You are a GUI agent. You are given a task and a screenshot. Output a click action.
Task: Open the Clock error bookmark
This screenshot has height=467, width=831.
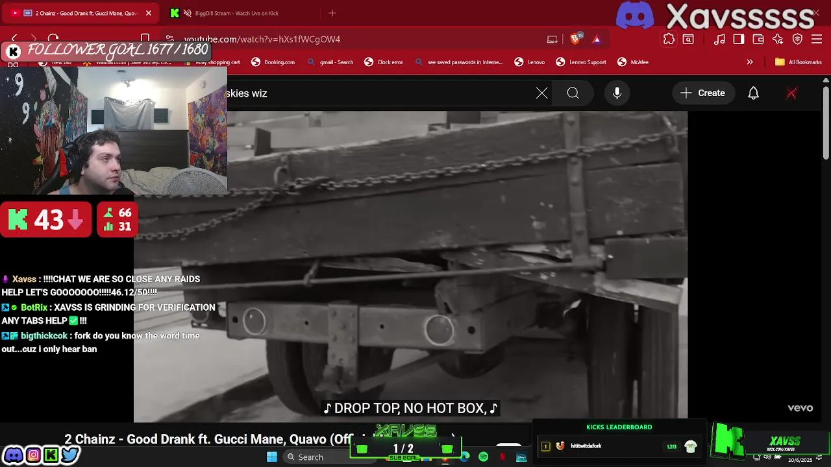tap(384, 62)
